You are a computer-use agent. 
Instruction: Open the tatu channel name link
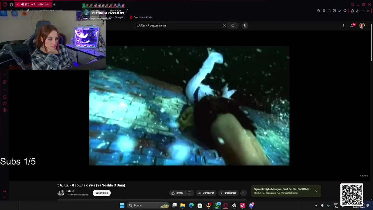[69, 191]
